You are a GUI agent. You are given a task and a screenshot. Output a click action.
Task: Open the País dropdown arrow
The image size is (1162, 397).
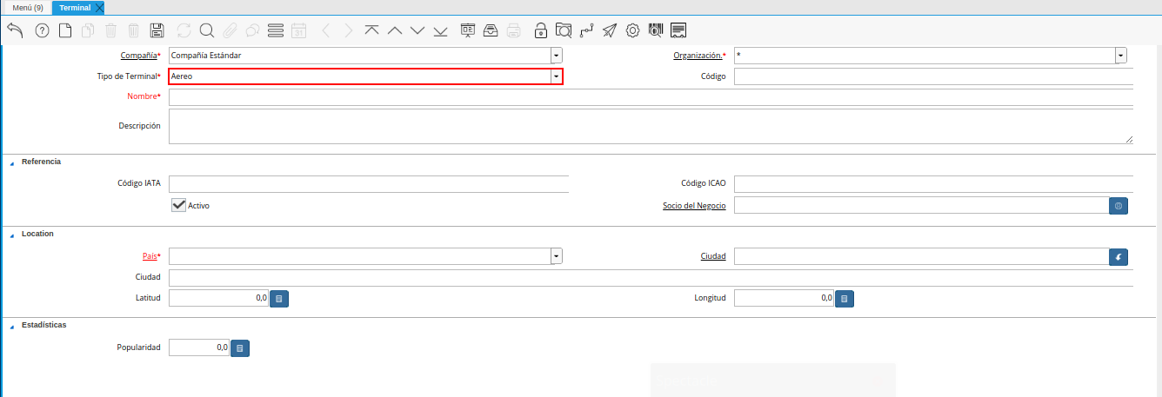[557, 256]
